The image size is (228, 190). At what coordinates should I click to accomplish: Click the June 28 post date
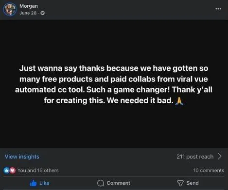[x=28, y=13]
